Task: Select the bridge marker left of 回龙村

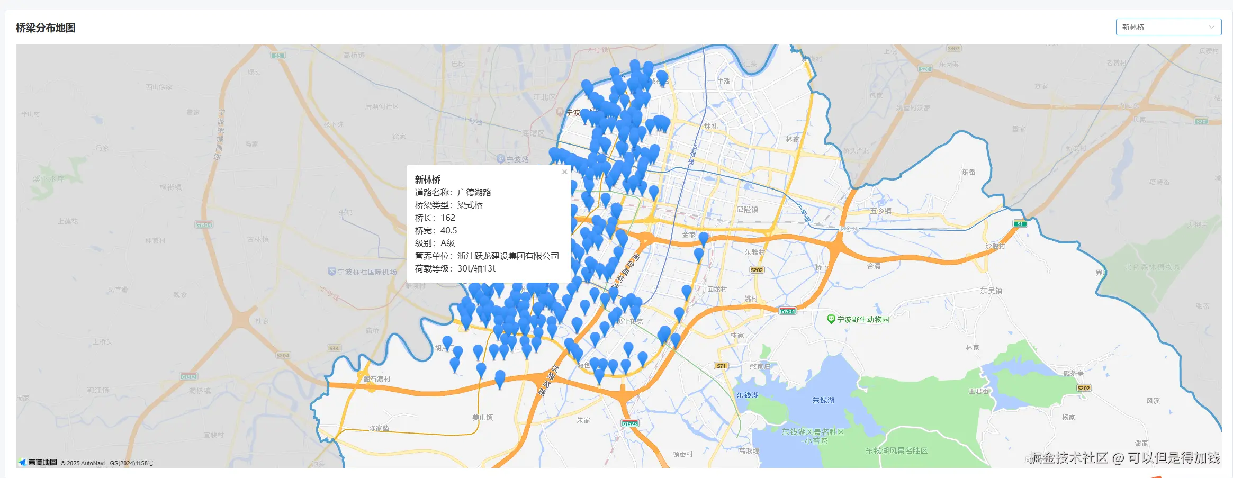Action: (x=687, y=292)
